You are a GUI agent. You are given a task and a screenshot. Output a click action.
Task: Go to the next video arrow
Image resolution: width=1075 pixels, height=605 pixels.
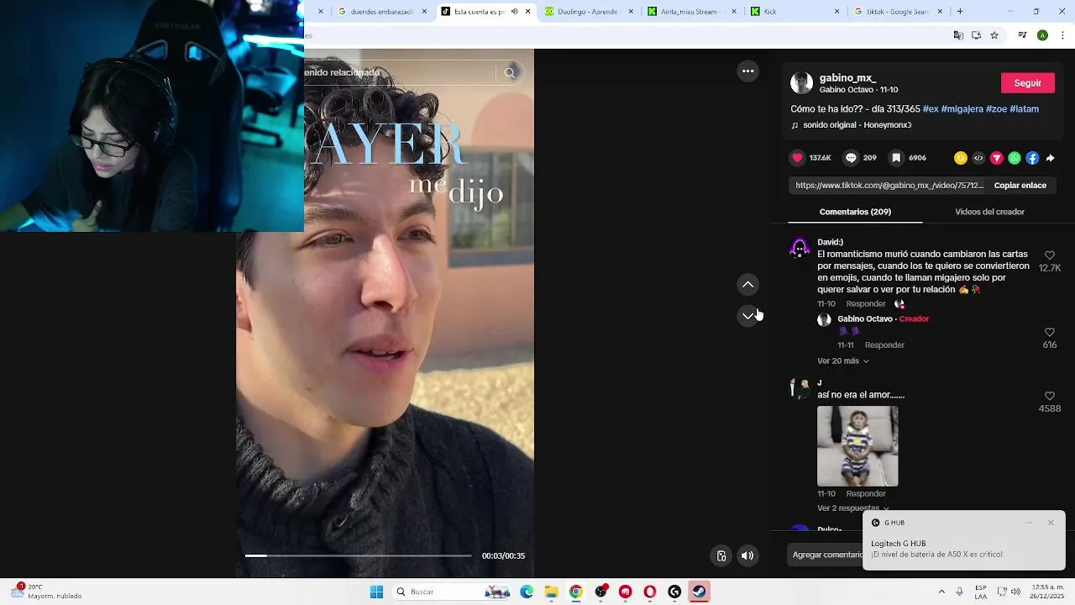(747, 316)
